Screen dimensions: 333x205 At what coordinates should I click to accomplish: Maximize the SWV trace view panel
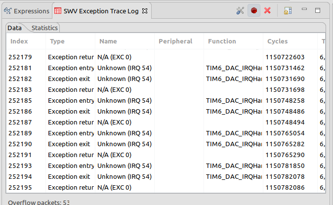click(x=318, y=10)
